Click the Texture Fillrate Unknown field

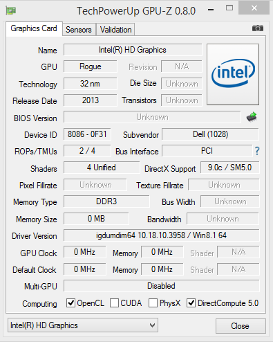click(224, 185)
